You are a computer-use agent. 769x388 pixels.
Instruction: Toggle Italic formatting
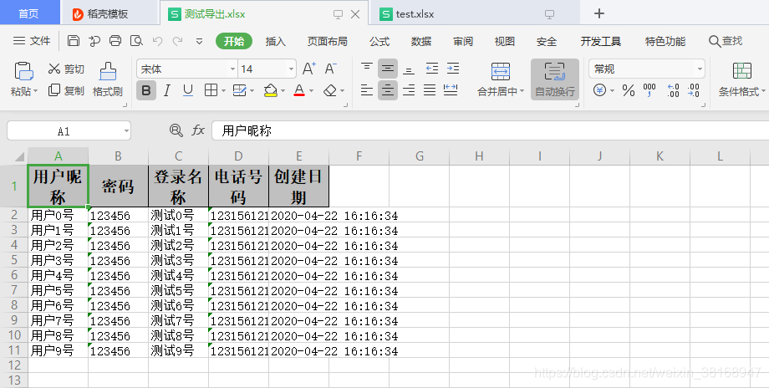[x=166, y=90]
